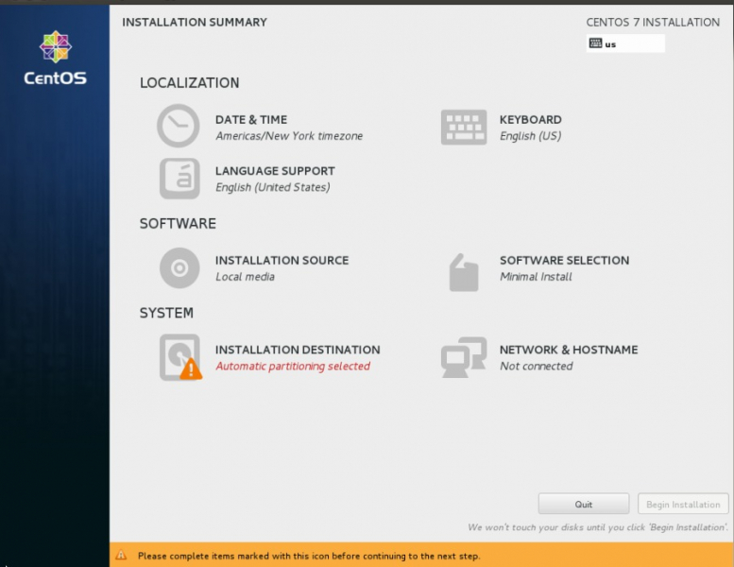This screenshot has height=567, width=734.
Task: Click the SOFTWARE SELECTION title label
Action: click(564, 261)
